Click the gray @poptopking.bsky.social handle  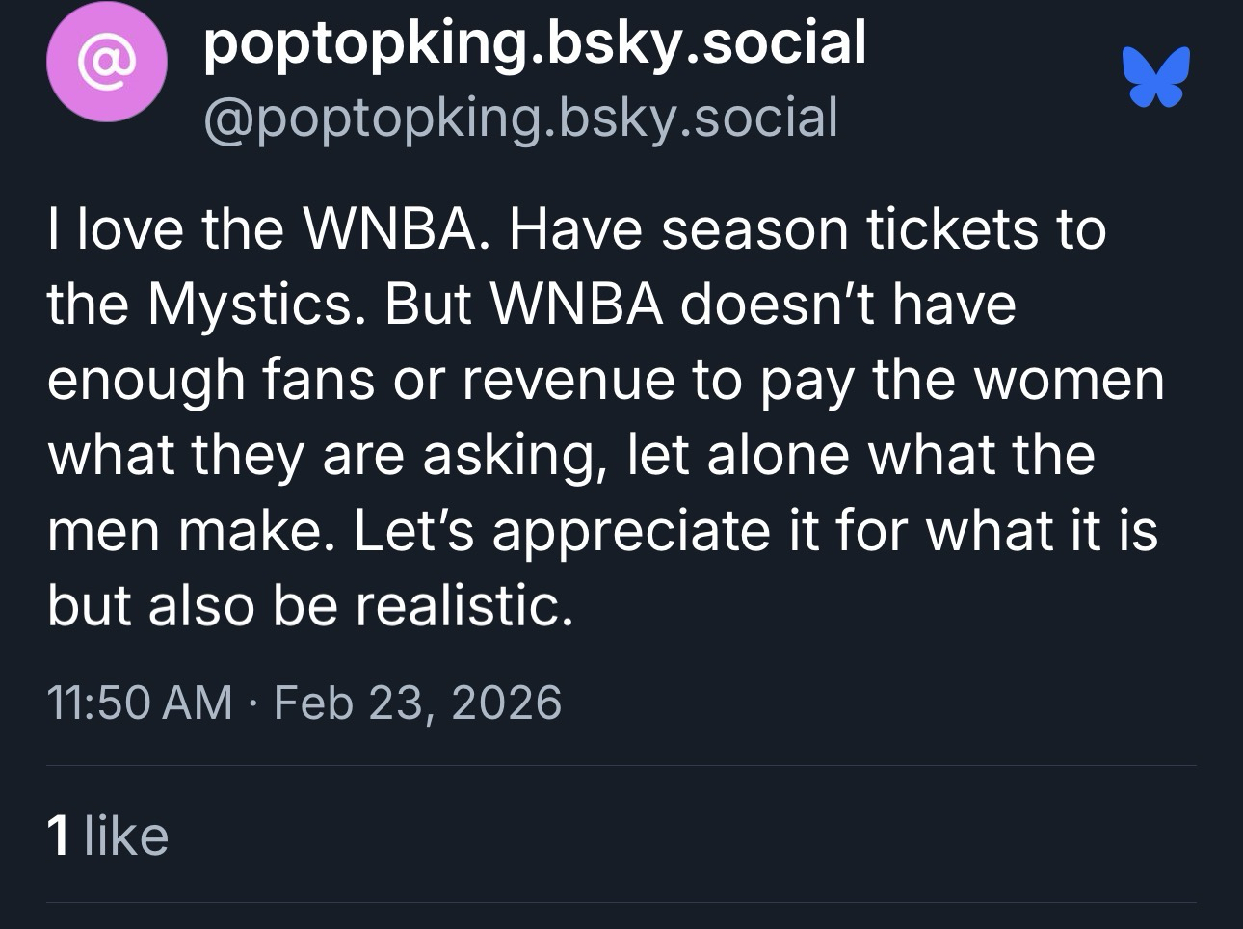[520, 119]
